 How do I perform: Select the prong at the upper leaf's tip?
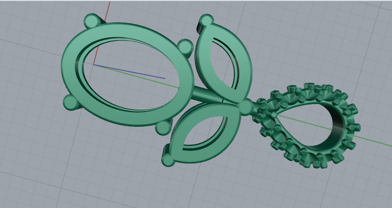(206, 20)
